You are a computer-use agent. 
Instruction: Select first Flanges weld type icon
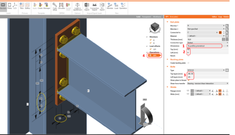213,91
